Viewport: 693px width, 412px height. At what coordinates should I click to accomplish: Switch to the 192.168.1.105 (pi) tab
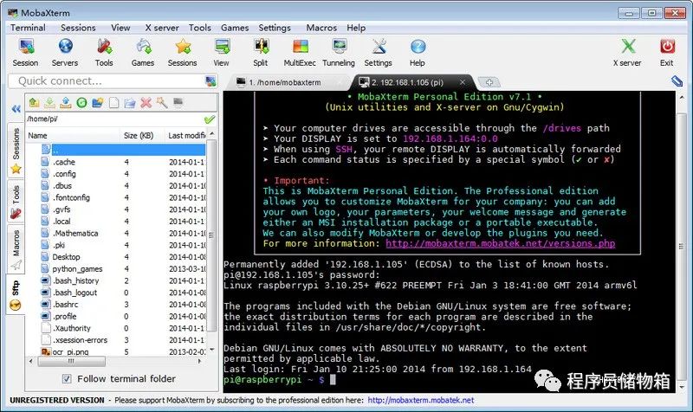pyautogui.click(x=406, y=82)
